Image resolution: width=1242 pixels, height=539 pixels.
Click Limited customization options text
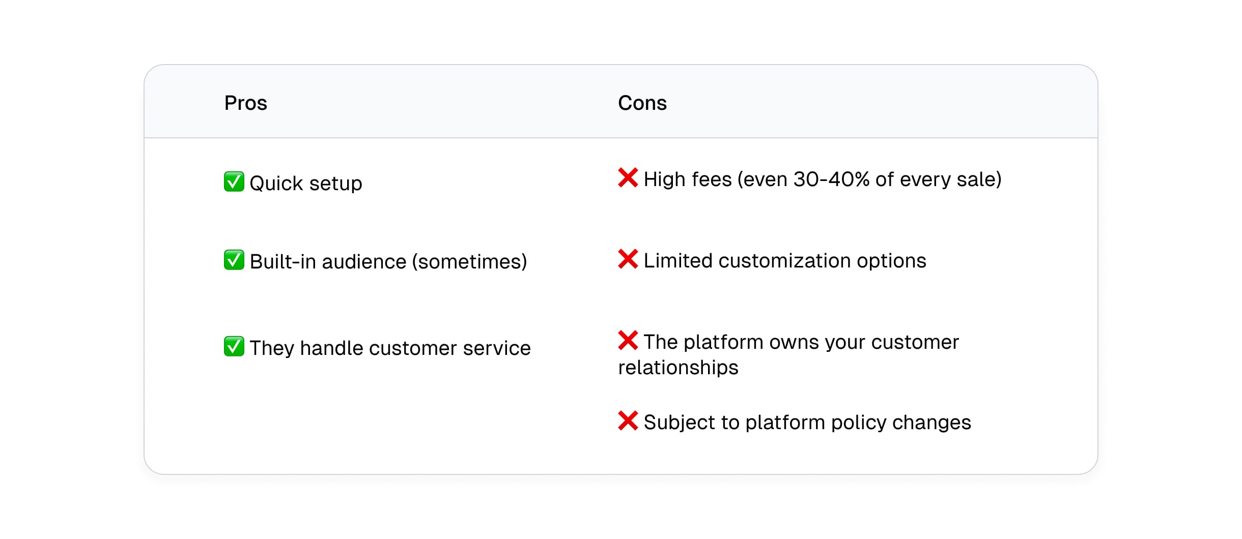(x=785, y=261)
